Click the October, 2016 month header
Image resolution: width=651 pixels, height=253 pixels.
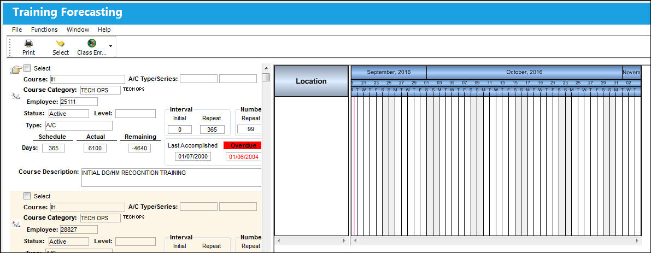[x=524, y=72]
